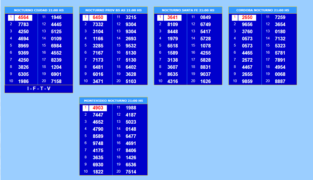
Task: Click the Cordoba Nocturno 21:00 HS header
Action: tap(263, 10)
